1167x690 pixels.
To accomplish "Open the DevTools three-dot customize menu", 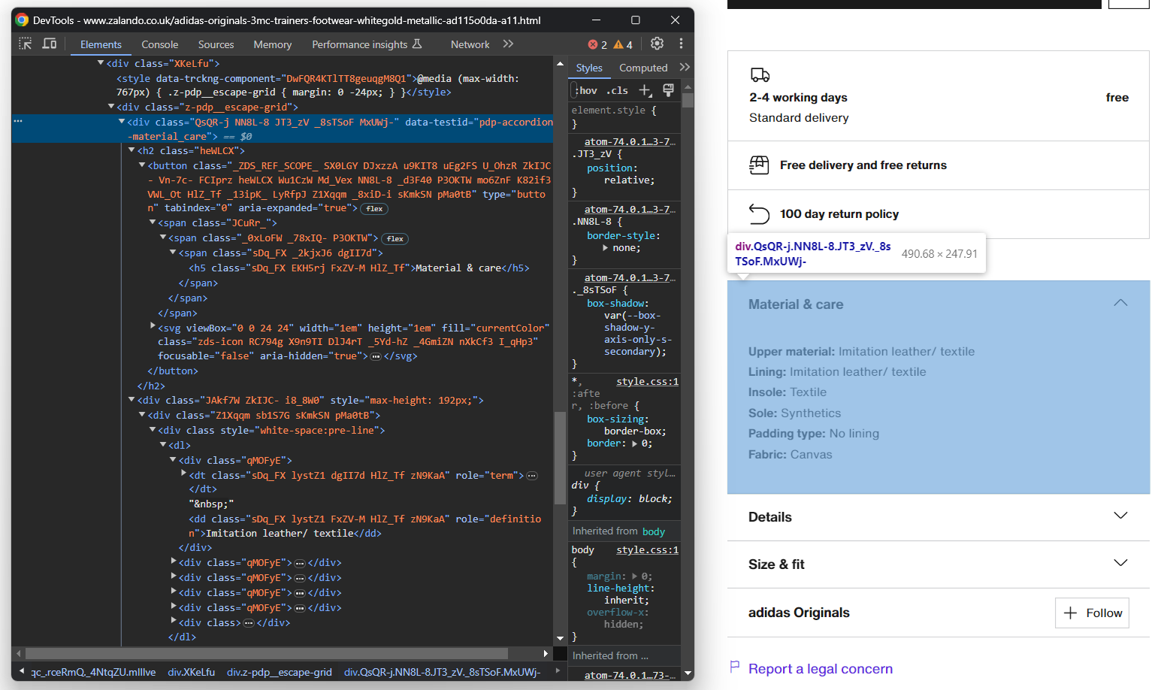I will point(681,44).
